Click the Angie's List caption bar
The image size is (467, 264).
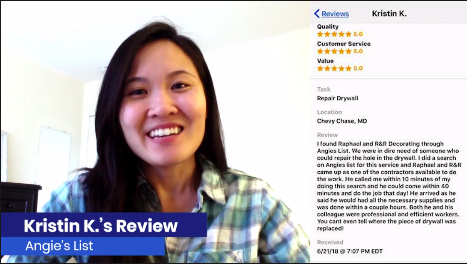pos(82,246)
